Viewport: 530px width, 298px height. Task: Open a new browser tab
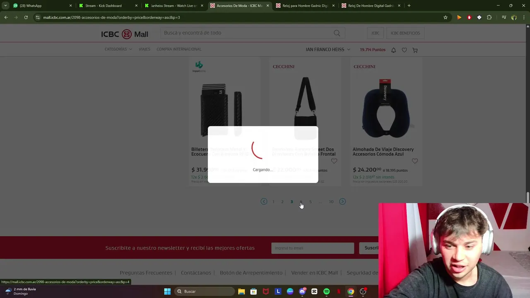[409, 6]
